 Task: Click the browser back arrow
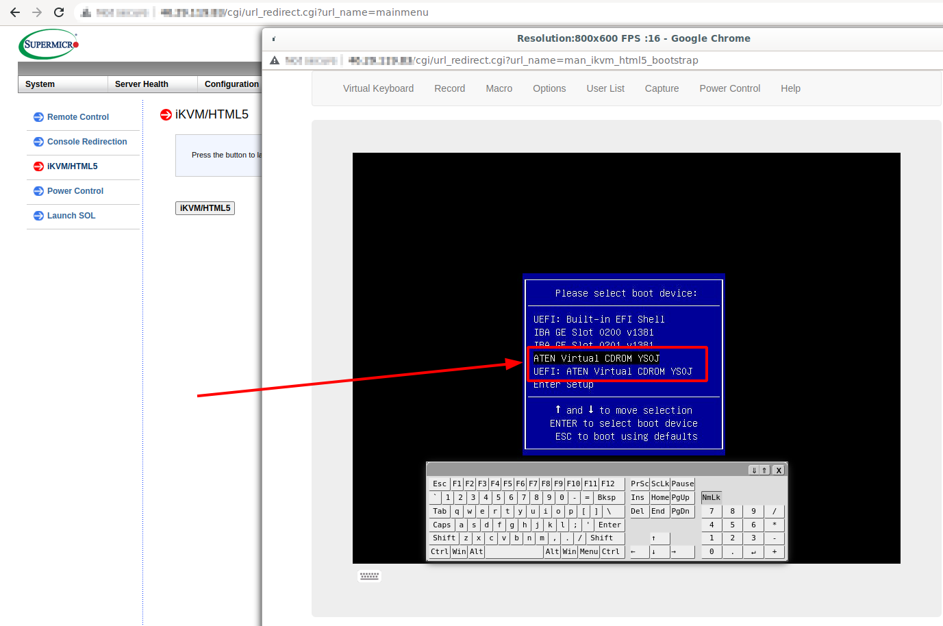15,12
